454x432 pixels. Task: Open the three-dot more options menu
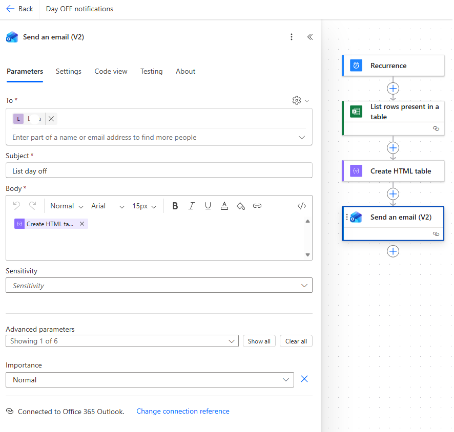tap(291, 37)
